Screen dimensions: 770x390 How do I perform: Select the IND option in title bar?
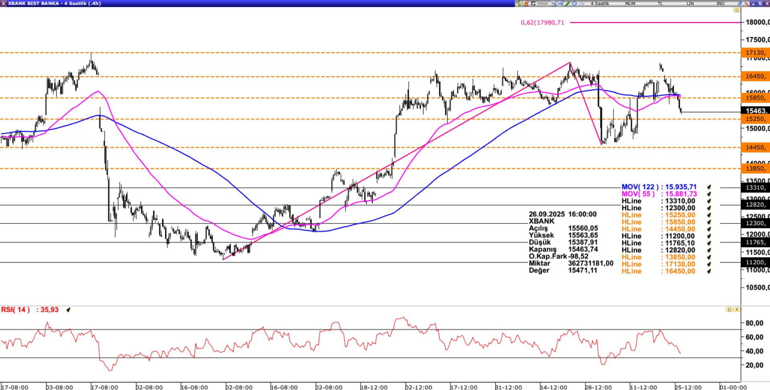click(720, 3)
